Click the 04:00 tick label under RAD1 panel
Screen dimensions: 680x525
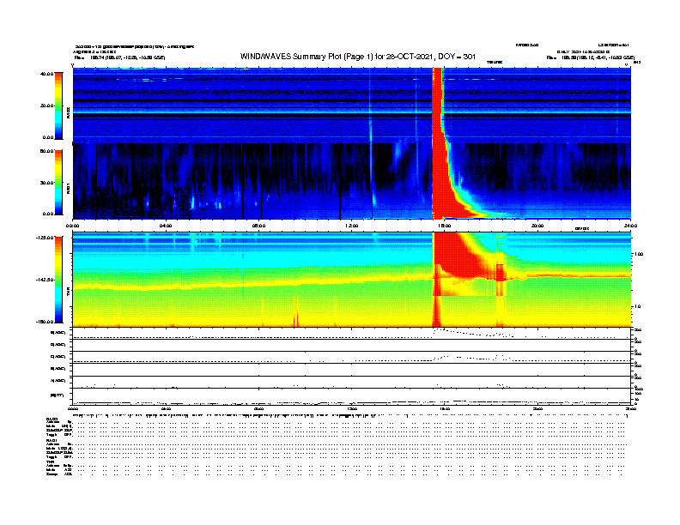coord(166,226)
